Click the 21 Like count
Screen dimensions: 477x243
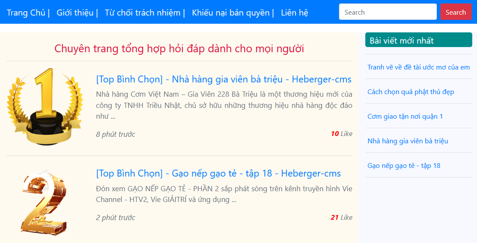coord(342,218)
